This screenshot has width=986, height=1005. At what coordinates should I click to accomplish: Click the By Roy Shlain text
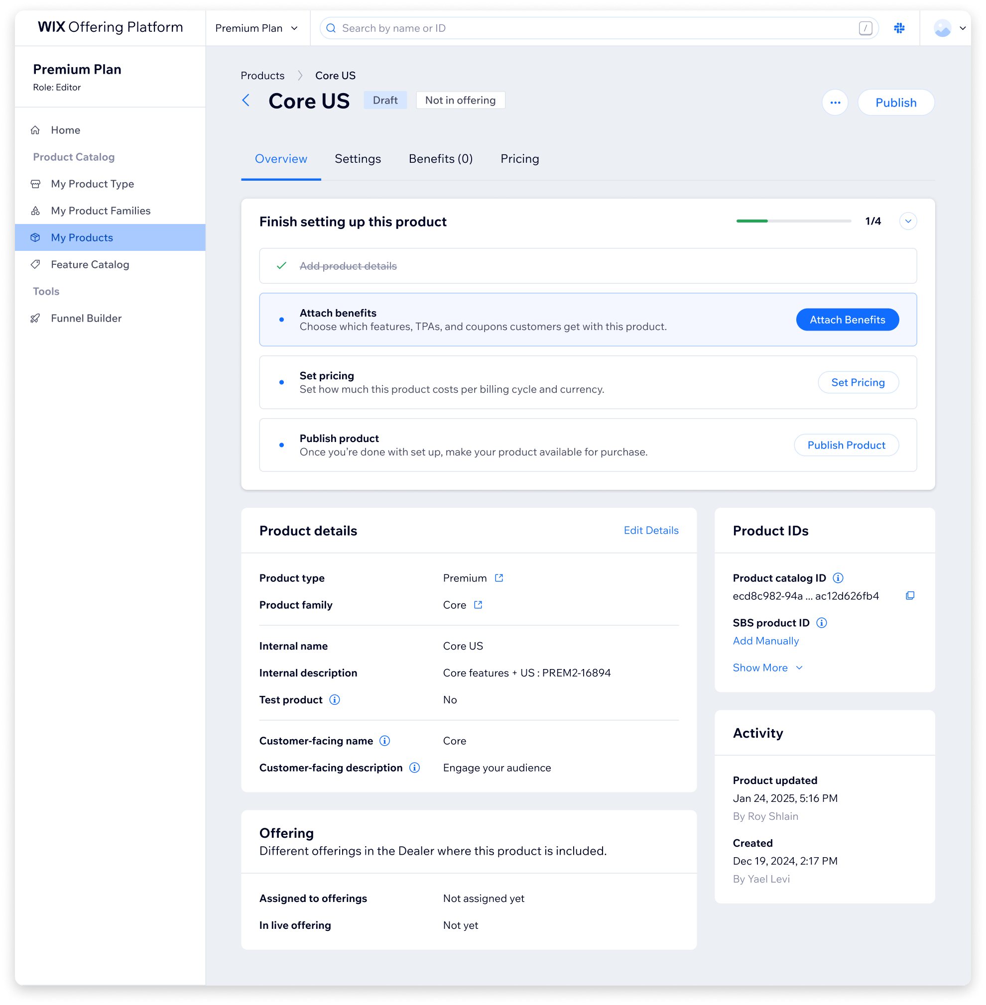(x=765, y=816)
